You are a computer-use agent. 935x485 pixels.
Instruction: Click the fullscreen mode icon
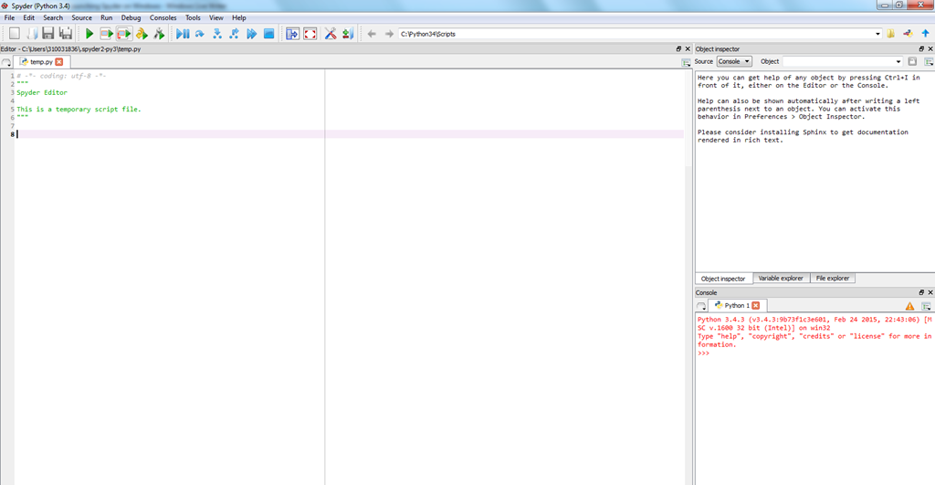pos(310,34)
